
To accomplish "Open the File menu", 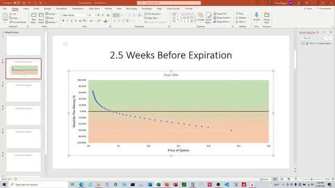I will 5,9.
